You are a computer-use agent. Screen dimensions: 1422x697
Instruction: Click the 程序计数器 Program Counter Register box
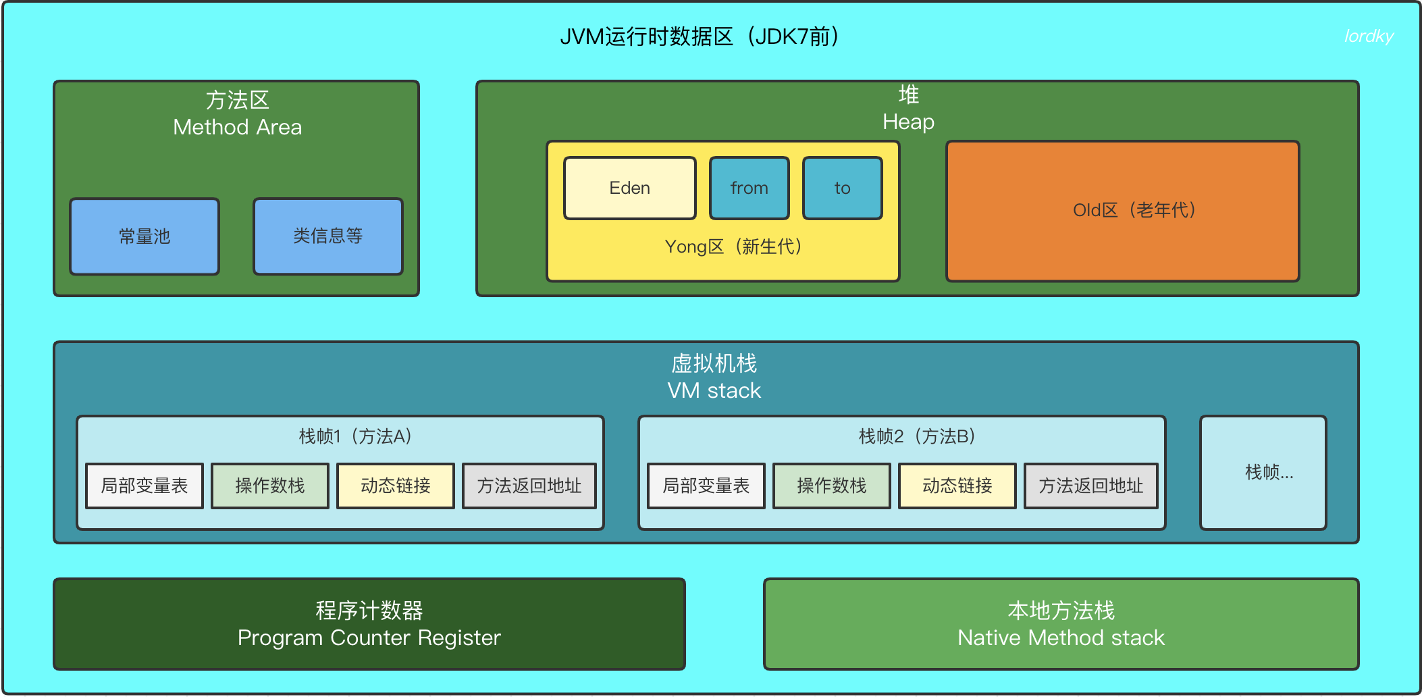[x=369, y=624]
